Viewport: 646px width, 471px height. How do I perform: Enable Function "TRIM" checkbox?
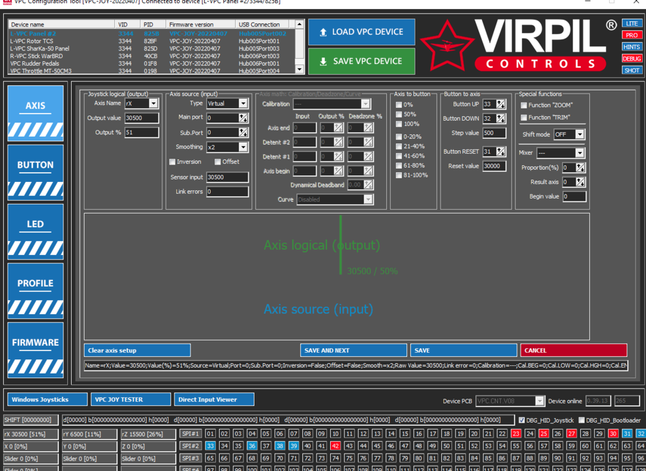coord(524,117)
